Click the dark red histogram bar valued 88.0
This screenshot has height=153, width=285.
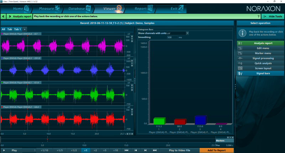tap(180, 122)
